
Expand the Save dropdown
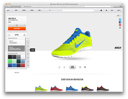[x=119, y=15]
